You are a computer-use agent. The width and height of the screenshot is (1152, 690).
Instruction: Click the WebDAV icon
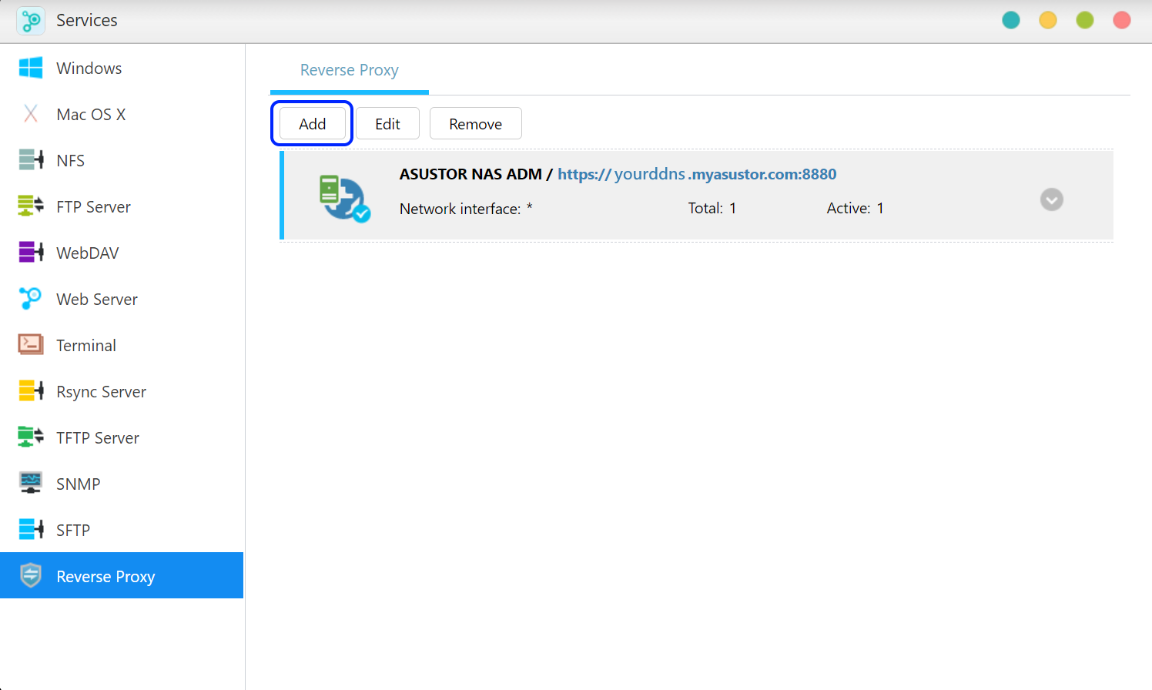[x=31, y=253]
